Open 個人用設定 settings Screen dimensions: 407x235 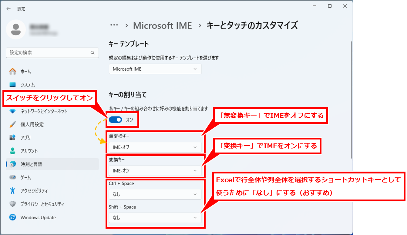click(52, 124)
